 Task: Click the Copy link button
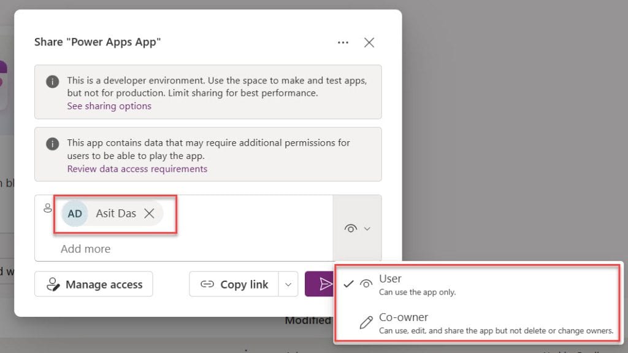click(234, 284)
